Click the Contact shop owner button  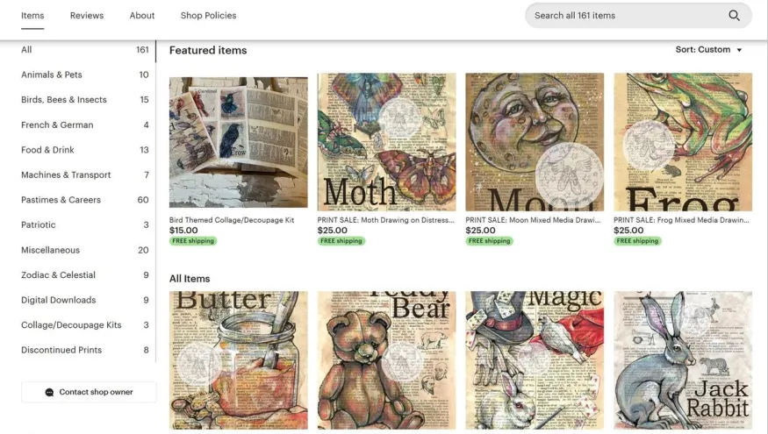coord(89,393)
